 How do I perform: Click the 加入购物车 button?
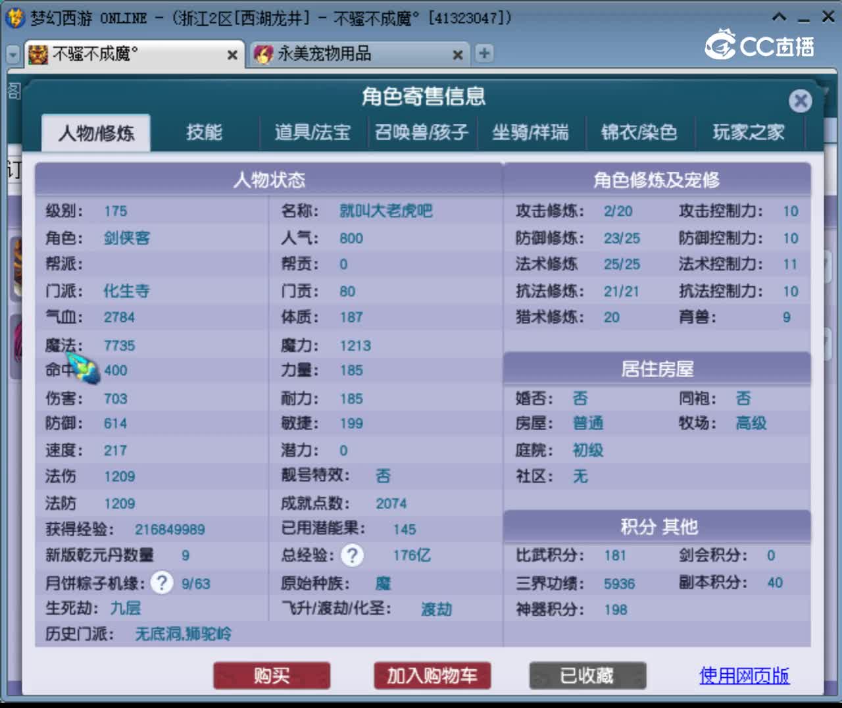pos(432,675)
